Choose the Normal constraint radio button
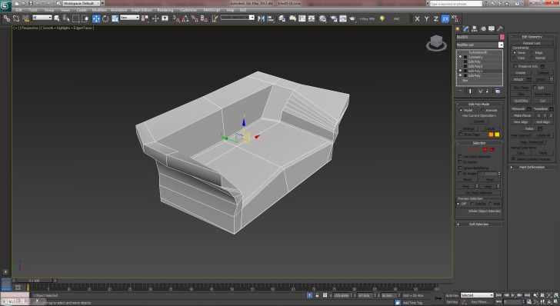 [x=532, y=58]
